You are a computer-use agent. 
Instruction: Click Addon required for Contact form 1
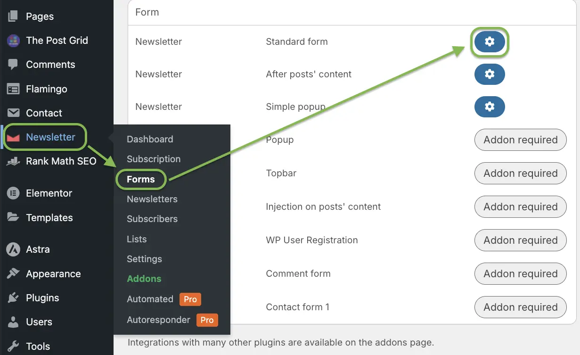pos(520,307)
